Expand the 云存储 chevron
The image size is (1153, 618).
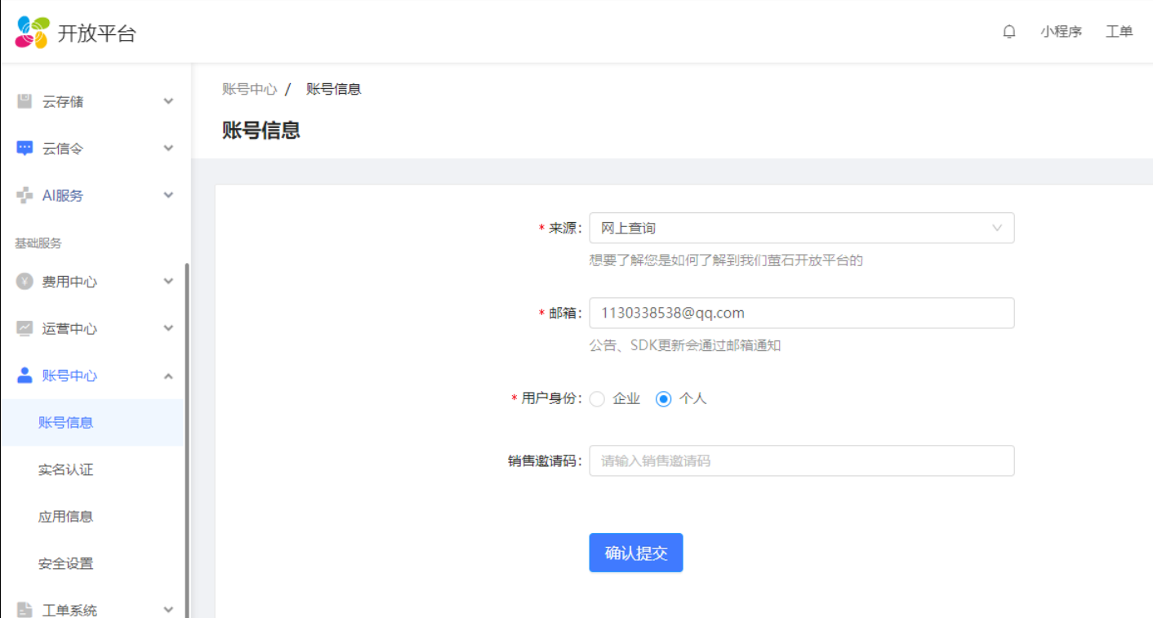168,101
